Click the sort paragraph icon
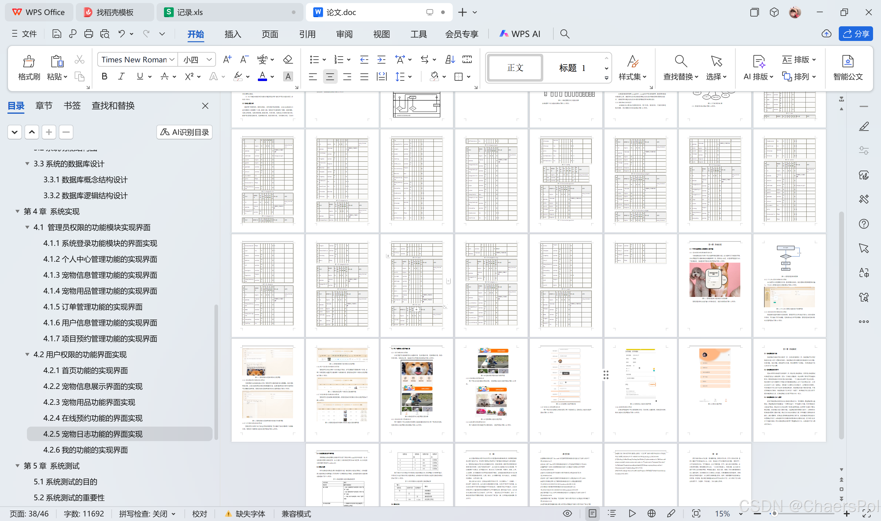The height and width of the screenshot is (521, 881). click(450, 59)
